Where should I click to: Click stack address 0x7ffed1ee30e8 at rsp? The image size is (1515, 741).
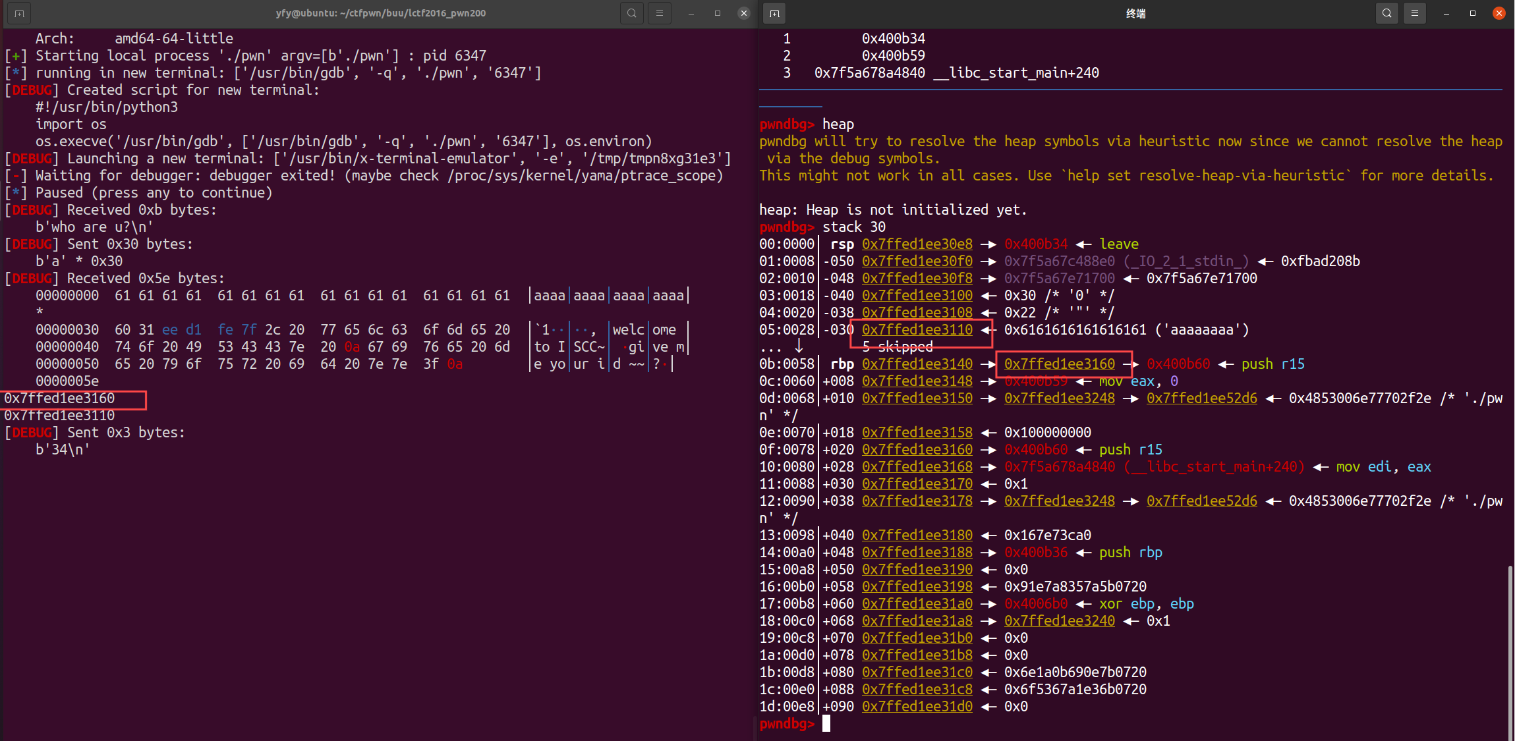click(x=917, y=244)
